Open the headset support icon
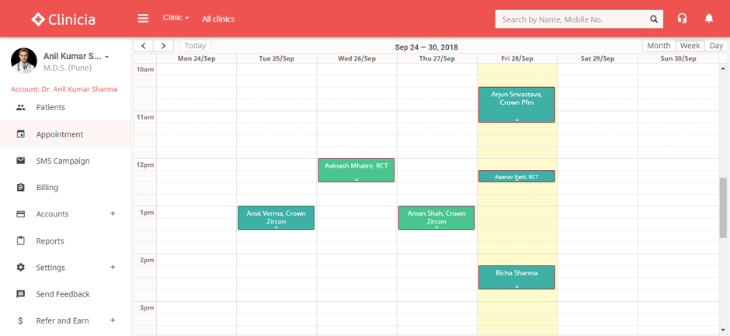The height and width of the screenshot is (336, 730). click(x=682, y=19)
